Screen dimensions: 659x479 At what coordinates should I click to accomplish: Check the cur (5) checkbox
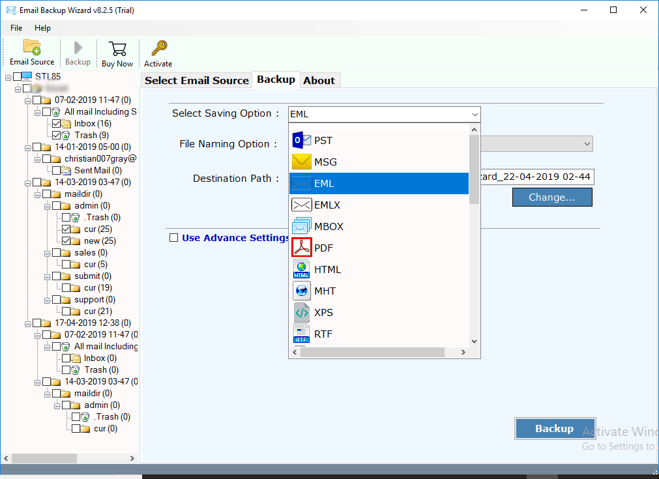point(66,265)
